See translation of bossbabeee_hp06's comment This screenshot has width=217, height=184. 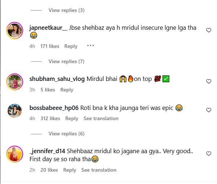coord(101,118)
